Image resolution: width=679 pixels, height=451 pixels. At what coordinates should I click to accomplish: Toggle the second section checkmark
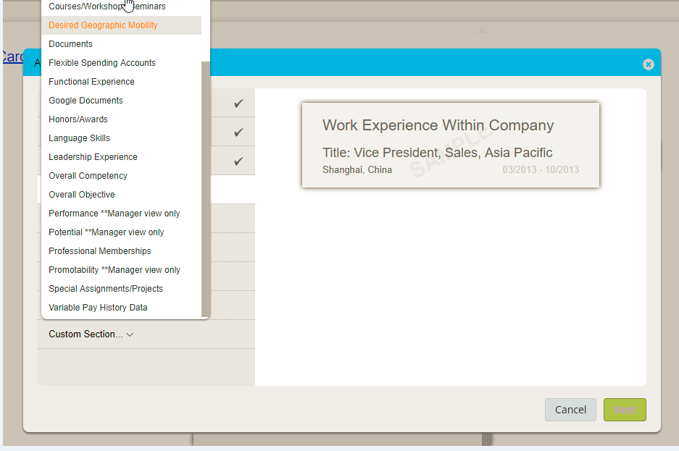click(238, 132)
